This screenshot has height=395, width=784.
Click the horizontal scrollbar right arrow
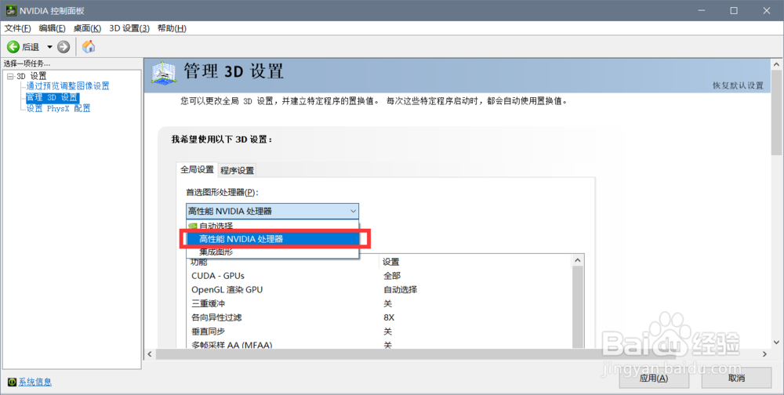pos(764,354)
